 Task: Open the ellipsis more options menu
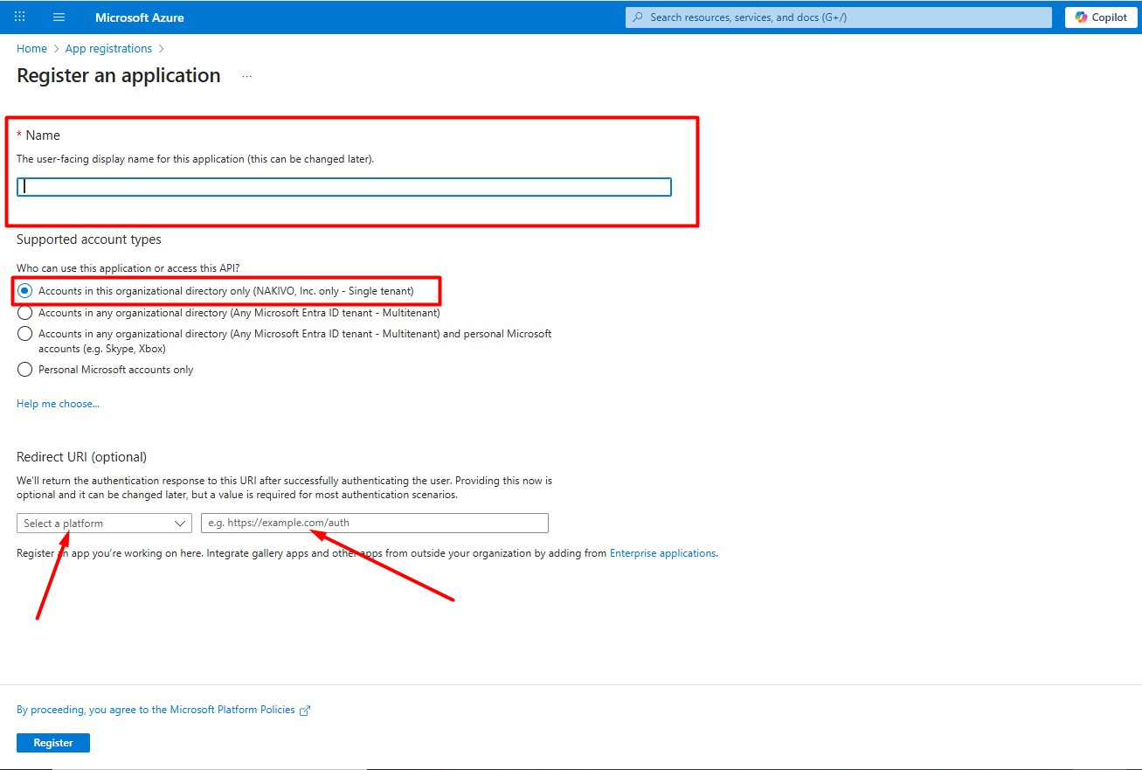coord(246,77)
